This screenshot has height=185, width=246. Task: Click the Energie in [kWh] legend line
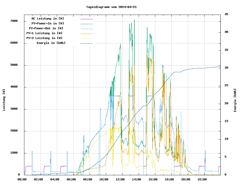point(87,43)
